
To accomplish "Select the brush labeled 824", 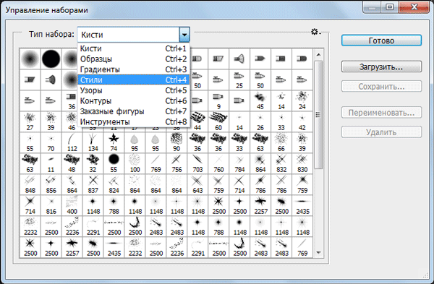I will [114, 185].
